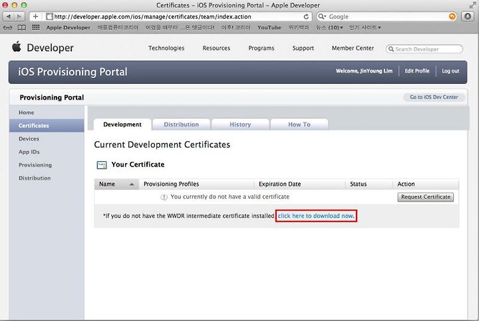
Task: Click the warning icon beside no valid certificate
Action: point(164,197)
